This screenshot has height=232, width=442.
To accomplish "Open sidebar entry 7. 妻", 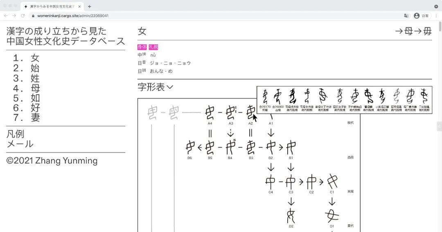I will (x=26, y=117).
